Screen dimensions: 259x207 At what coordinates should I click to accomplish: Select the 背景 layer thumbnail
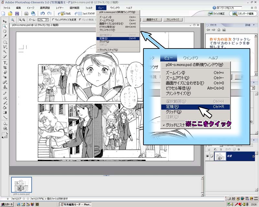220,156
